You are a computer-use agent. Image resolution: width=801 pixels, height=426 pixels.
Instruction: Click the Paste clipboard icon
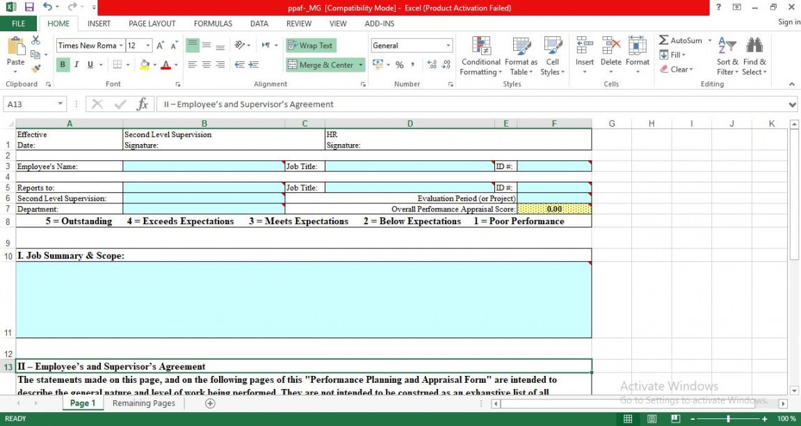pos(15,46)
